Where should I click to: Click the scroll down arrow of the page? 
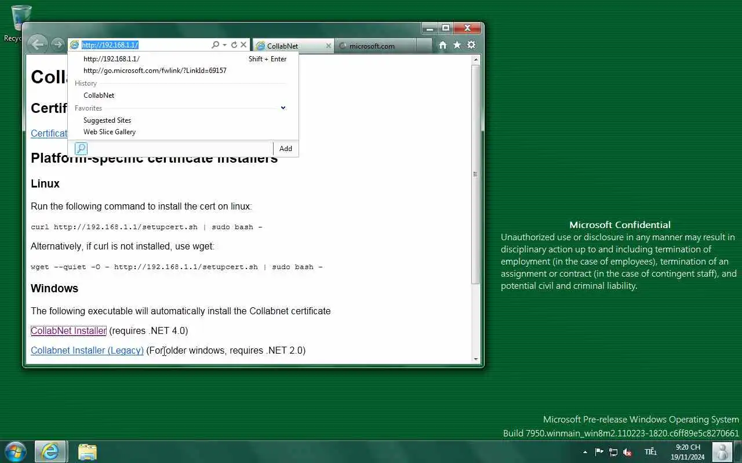coord(476,359)
